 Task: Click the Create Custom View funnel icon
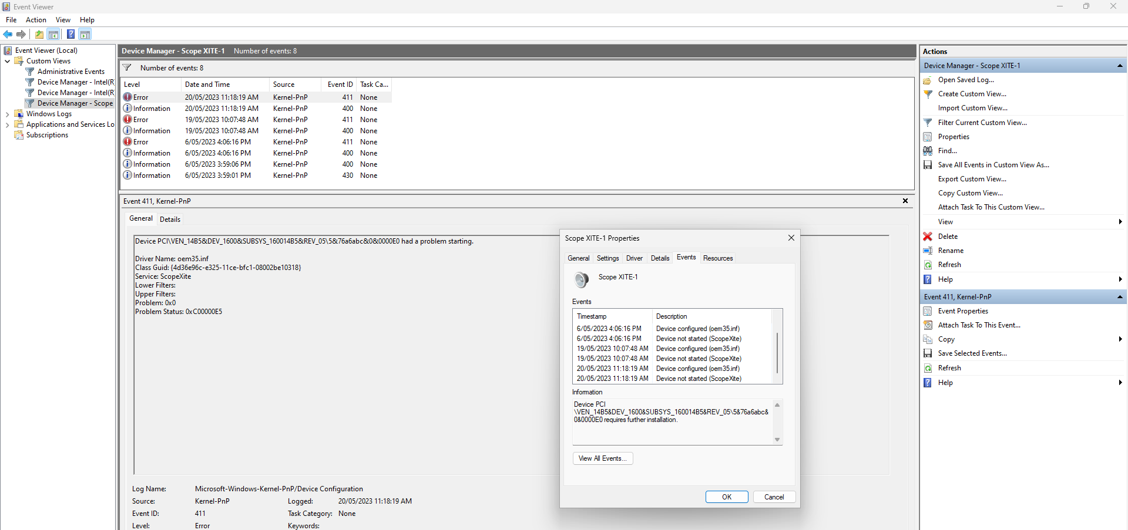coord(928,94)
